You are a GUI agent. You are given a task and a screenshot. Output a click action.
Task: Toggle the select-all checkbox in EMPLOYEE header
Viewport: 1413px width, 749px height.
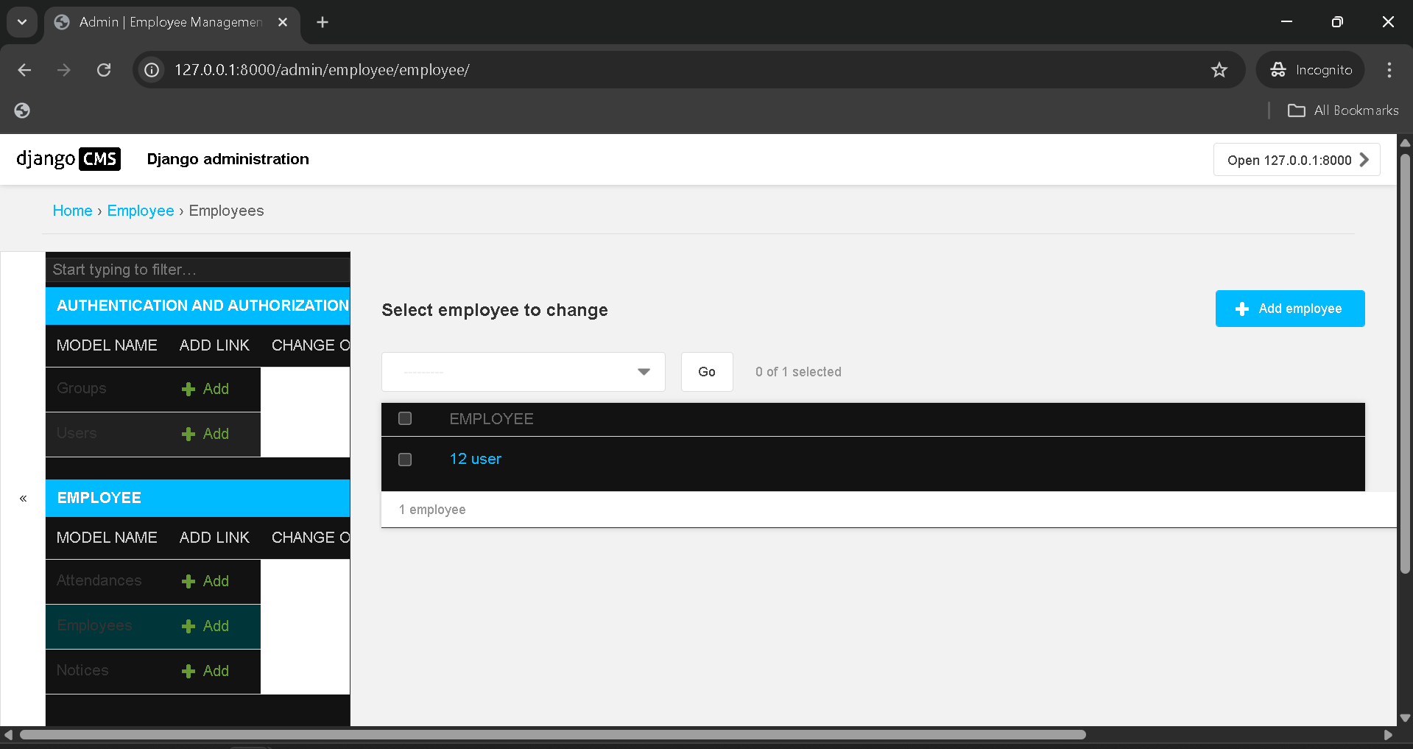[x=405, y=419]
